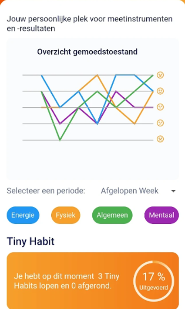
Task: Tap the Tiny Habits lopen text
Action: coord(67,281)
